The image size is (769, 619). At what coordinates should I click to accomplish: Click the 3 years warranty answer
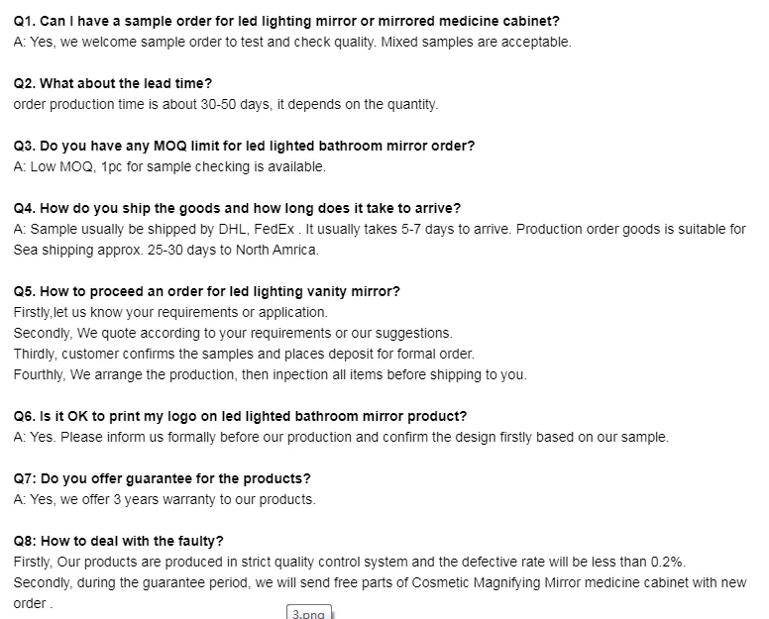[165, 499]
